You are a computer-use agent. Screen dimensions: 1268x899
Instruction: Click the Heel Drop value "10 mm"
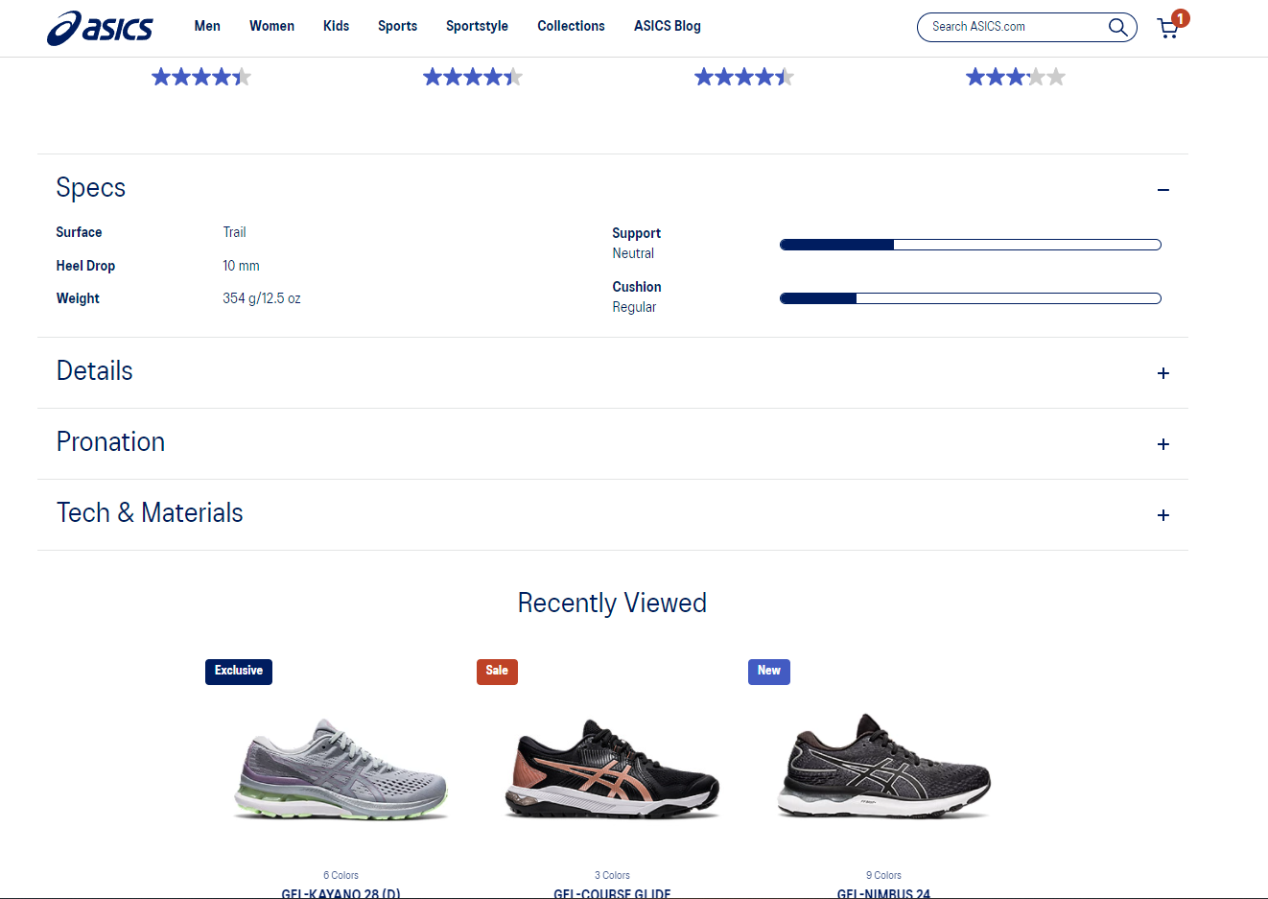[x=241, y=266]
